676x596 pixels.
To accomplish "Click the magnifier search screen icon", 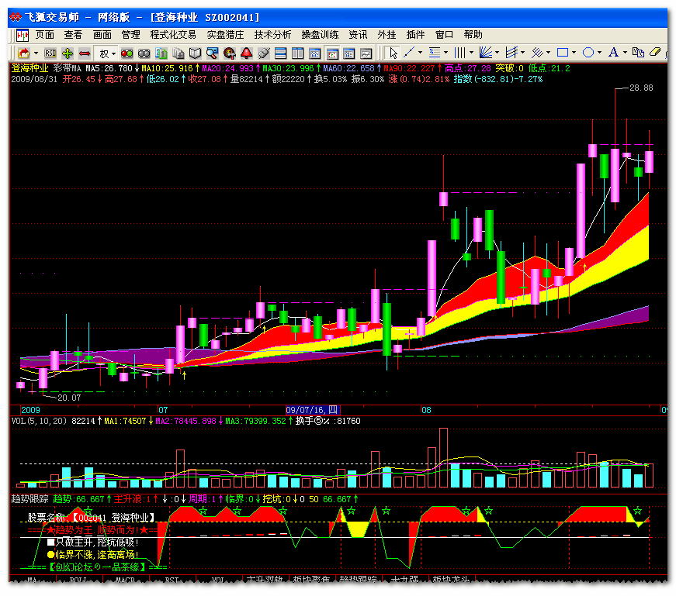I will 212,53.
